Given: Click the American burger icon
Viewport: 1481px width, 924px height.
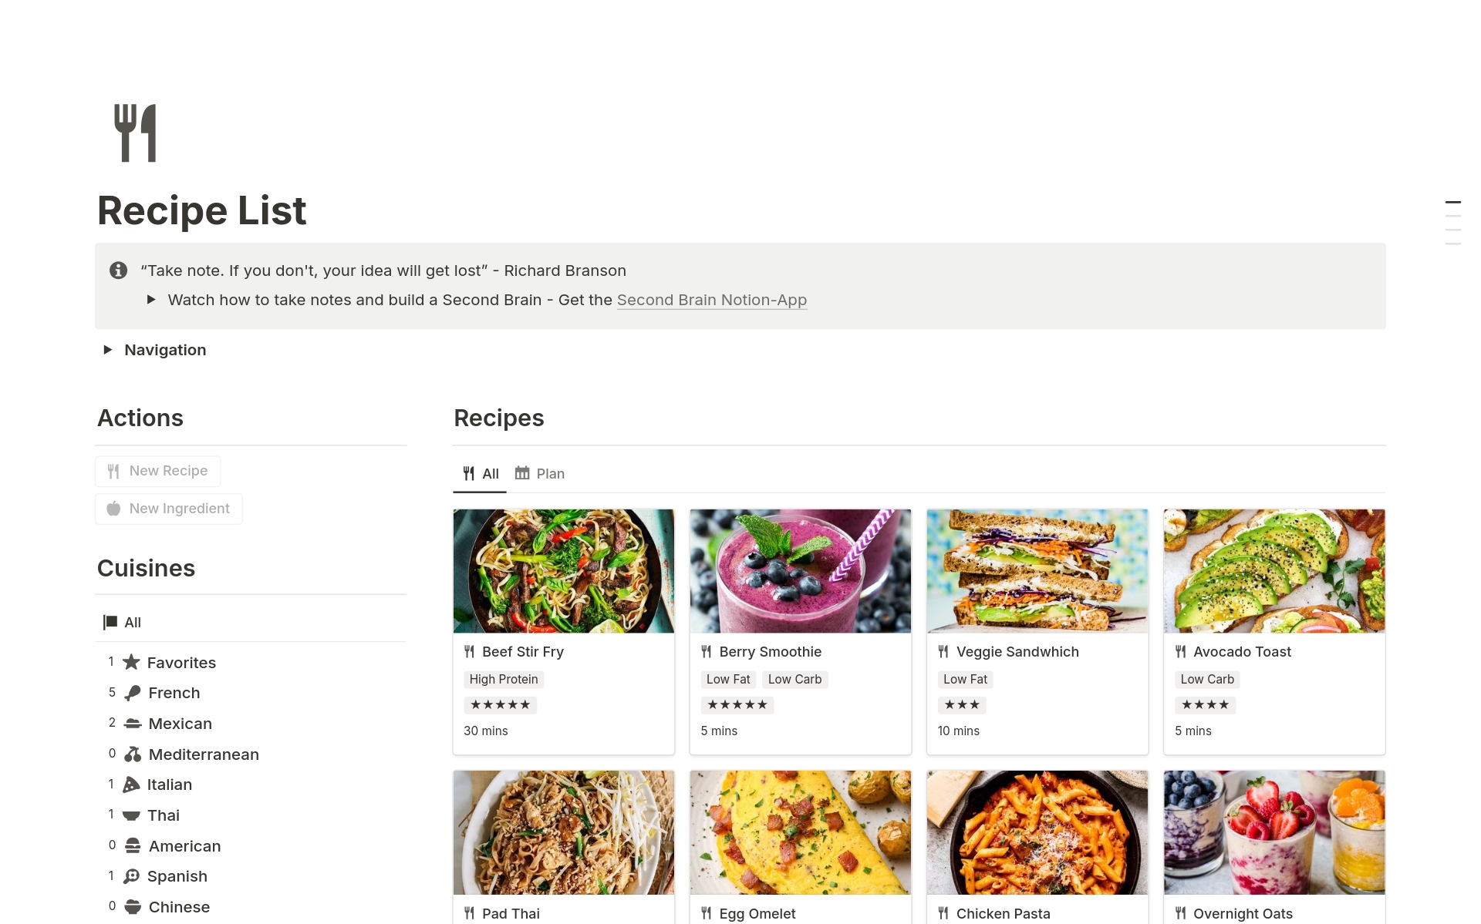Looking at the screenshot, I should pos(133,846).
